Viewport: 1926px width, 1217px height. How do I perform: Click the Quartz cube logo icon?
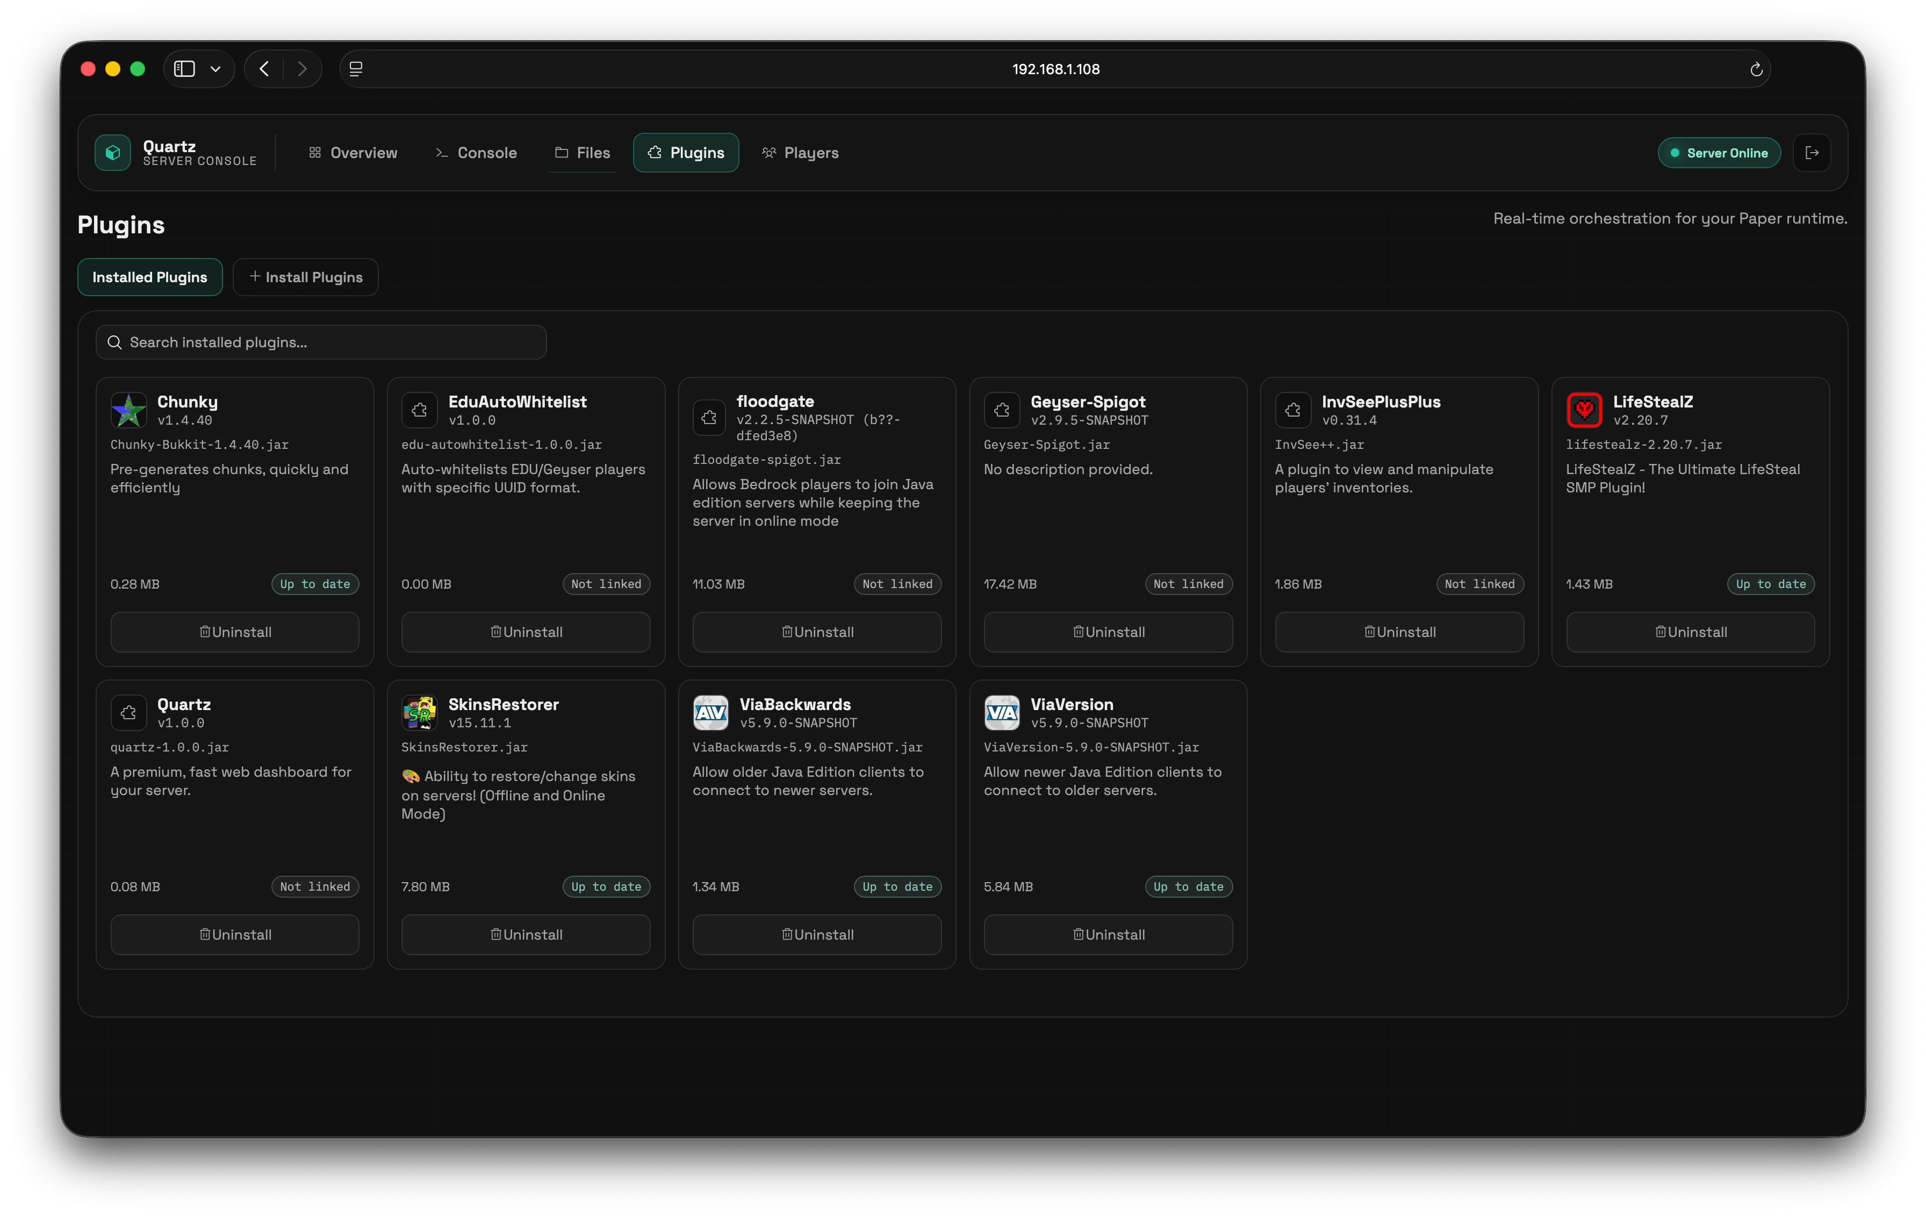113,152
